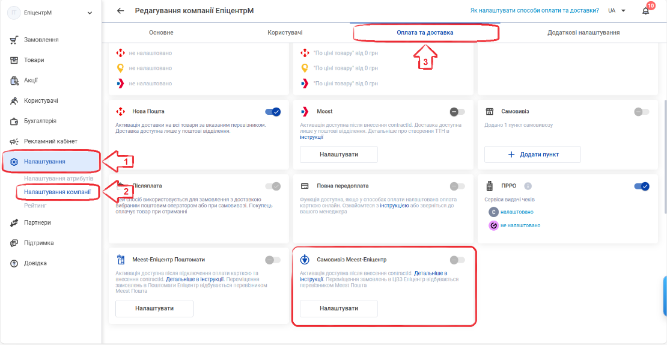
Task: Click purple check service icon
Action: [x=493, y=225]
